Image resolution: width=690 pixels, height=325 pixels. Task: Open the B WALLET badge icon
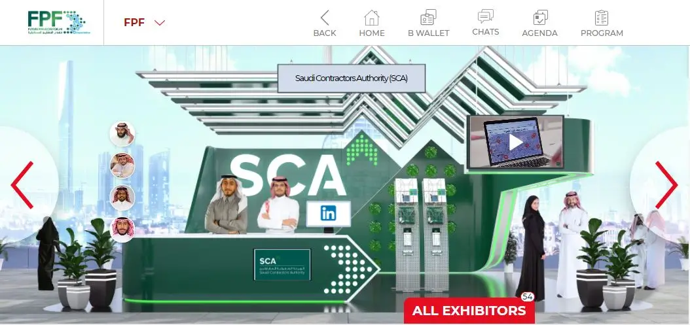point(428,18)
